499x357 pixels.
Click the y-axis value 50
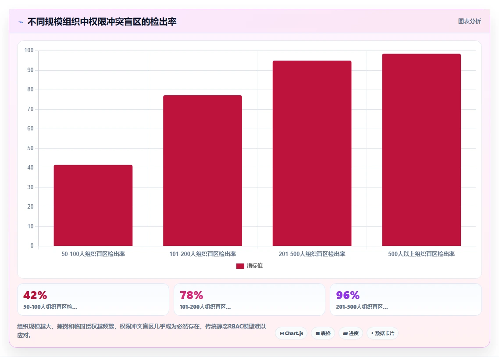pyautogui.click(x=30, y=148)
